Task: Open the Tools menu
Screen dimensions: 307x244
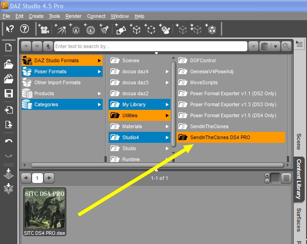Action: [55, 16]
